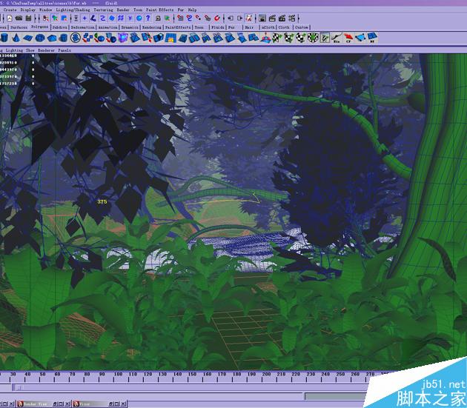Open the Window menu
The width and height of the screenshot is (467, 408).
(45, 10)
